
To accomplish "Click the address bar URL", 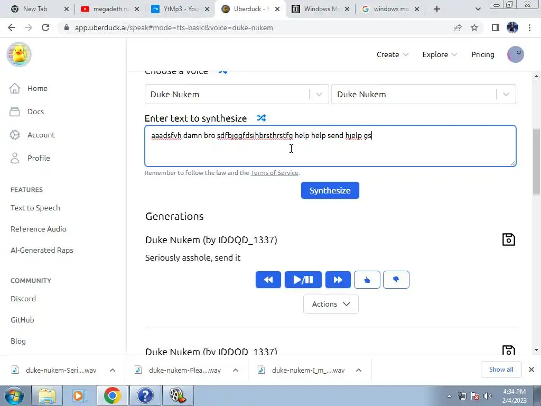I will point(174,27).
